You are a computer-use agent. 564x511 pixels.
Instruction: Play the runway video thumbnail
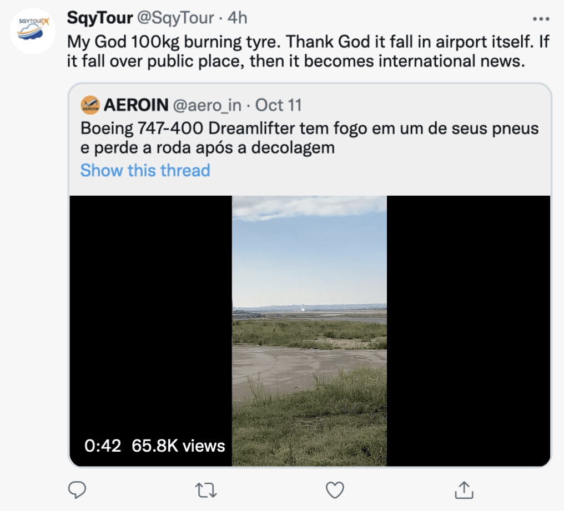click(309, 330)
